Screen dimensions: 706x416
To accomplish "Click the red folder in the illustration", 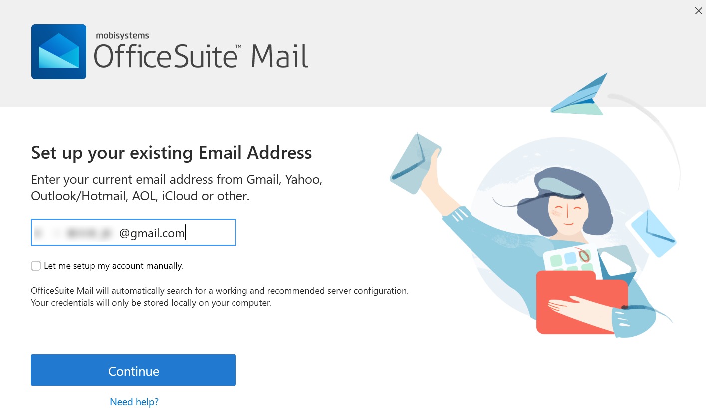I will pos(582,303).
